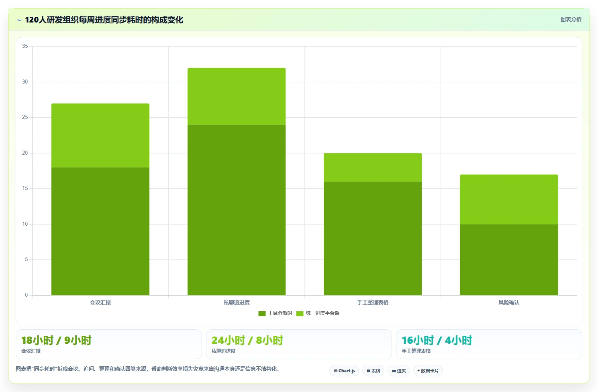Click the small blue icon before the chart title
The image size is (598, 392).
[x=19, y=20]
